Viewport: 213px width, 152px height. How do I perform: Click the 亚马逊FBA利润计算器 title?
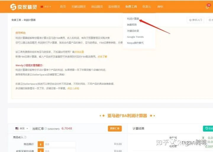point(127,116)
